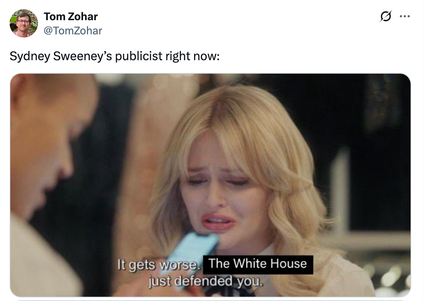423x301 pixels.
Task: Open the attached meme image
Action: (x=210, y=185)
